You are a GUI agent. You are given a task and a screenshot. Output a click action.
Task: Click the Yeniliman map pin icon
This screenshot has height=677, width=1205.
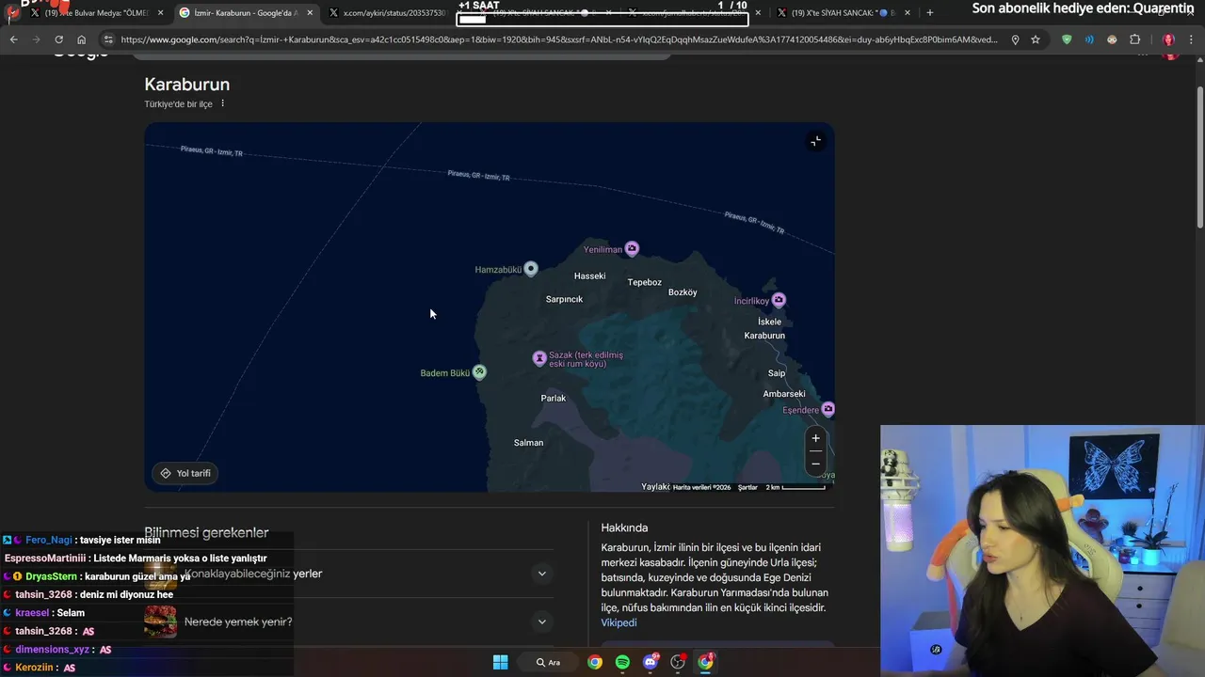pyautogui.click(x=632, y=248)
